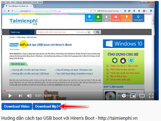Bookmark this page with star icon

(125, 11)
